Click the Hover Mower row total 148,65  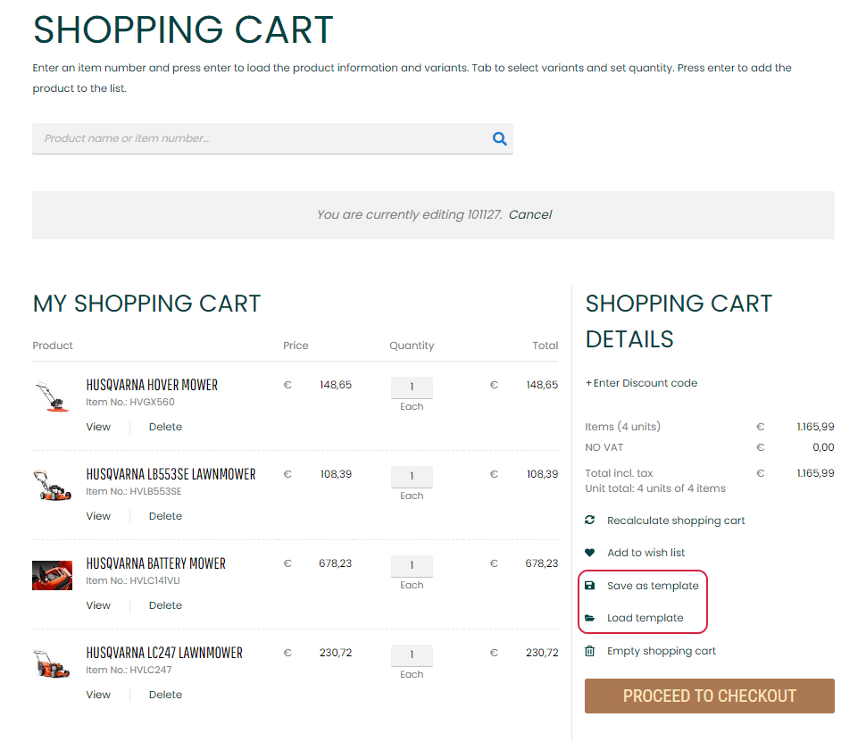542,385
